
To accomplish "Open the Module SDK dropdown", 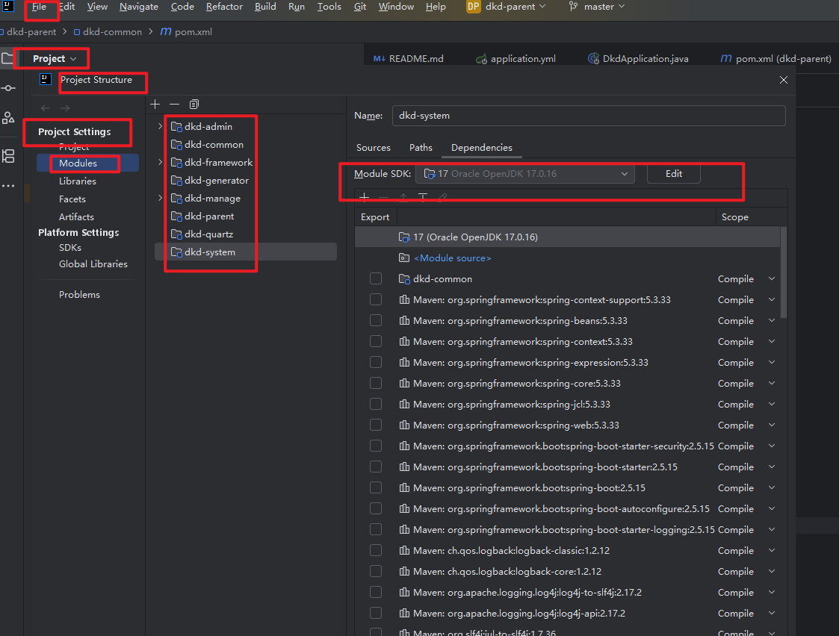I will click(525, 174).
